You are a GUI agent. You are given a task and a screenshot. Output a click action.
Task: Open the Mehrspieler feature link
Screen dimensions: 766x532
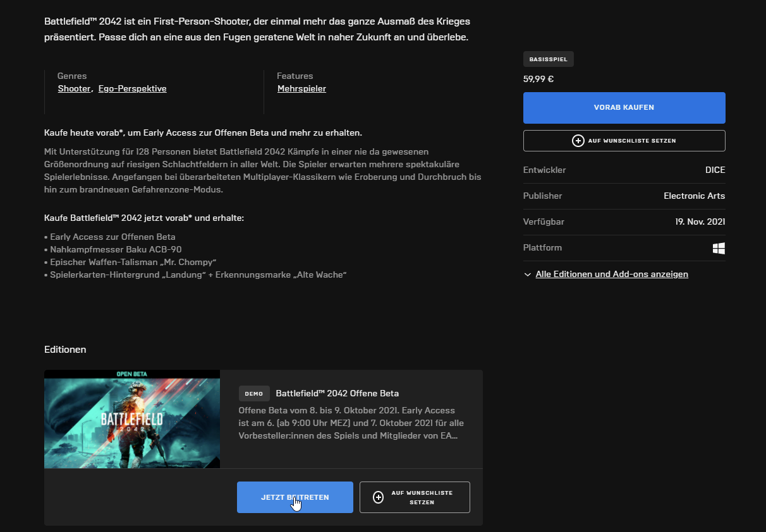301,89
